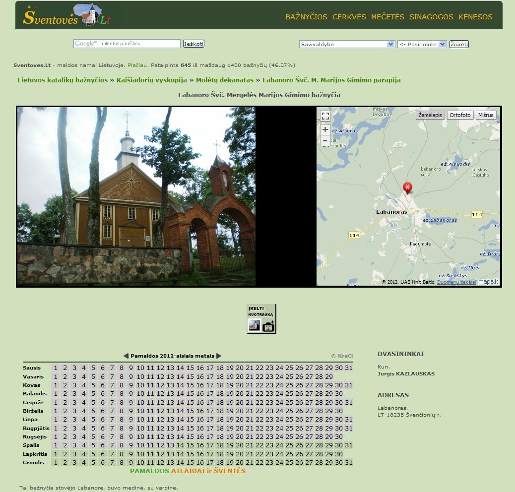Zoom out on the map with minus button
The height and width of the screenshot is (492, 515).
tap(325, 140)
